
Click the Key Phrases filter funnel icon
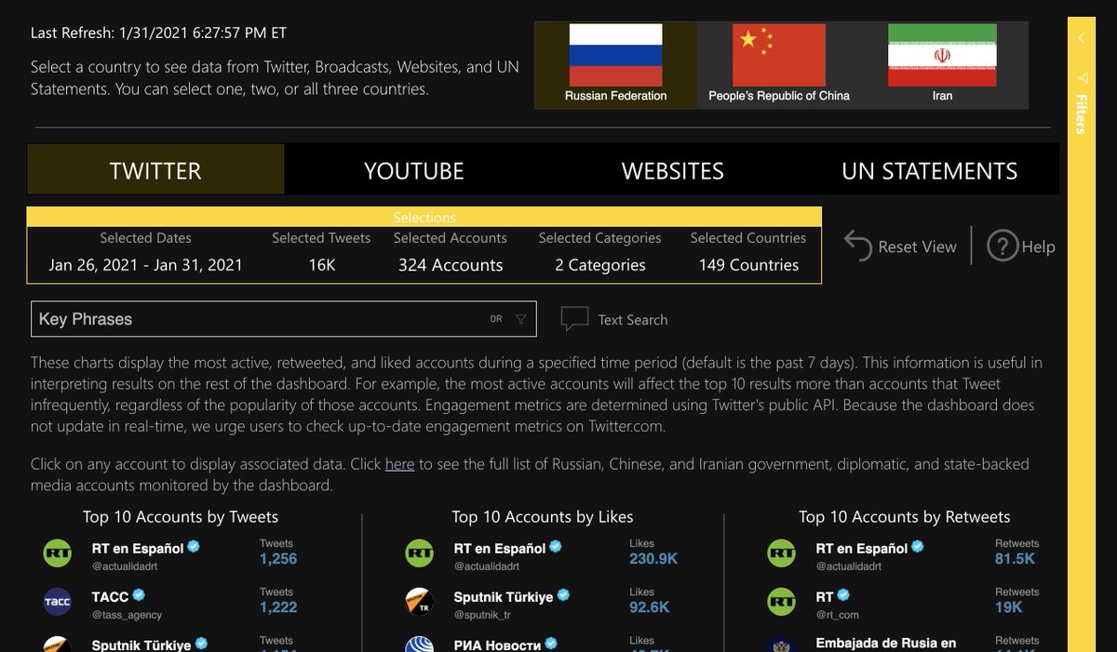(x=520, y=319)
